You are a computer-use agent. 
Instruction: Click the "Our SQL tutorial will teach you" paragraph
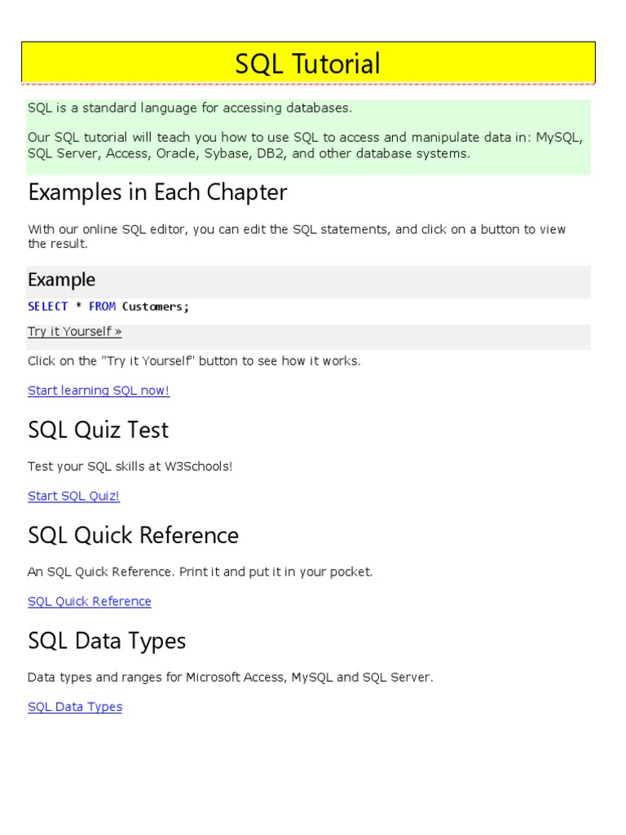tap(305, 145)
